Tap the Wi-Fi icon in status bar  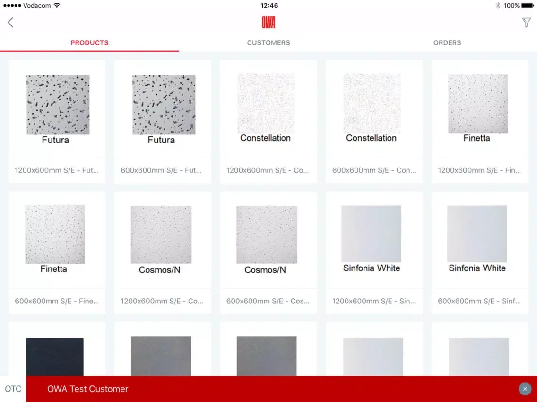57,5
